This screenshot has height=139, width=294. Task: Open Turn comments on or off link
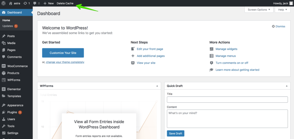[232, 63]
